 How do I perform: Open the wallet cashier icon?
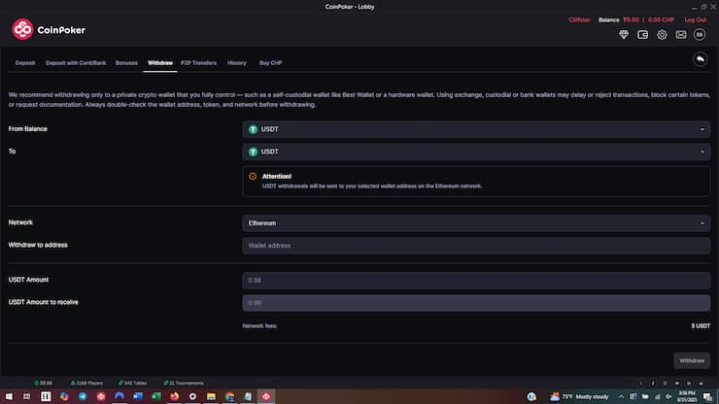pos(642,34)
